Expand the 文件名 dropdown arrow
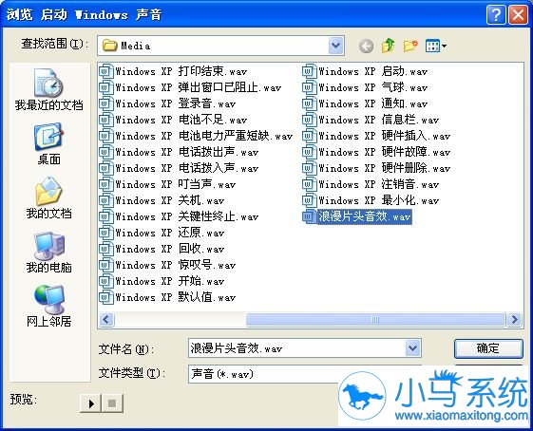Image resolution: width=533 pixels, height=431 pixels. (x=412, y=347)
